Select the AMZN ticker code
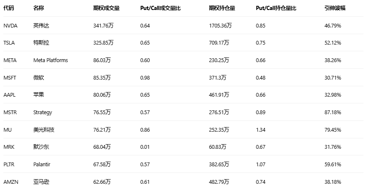This screenshot has width=366, height=190. 10,182
